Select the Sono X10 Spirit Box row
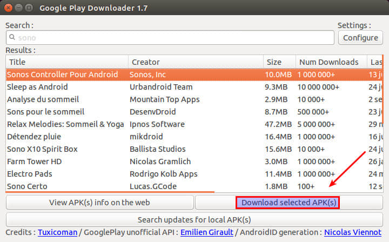This screenshot has width=389, height=242. tap(194, 149)
